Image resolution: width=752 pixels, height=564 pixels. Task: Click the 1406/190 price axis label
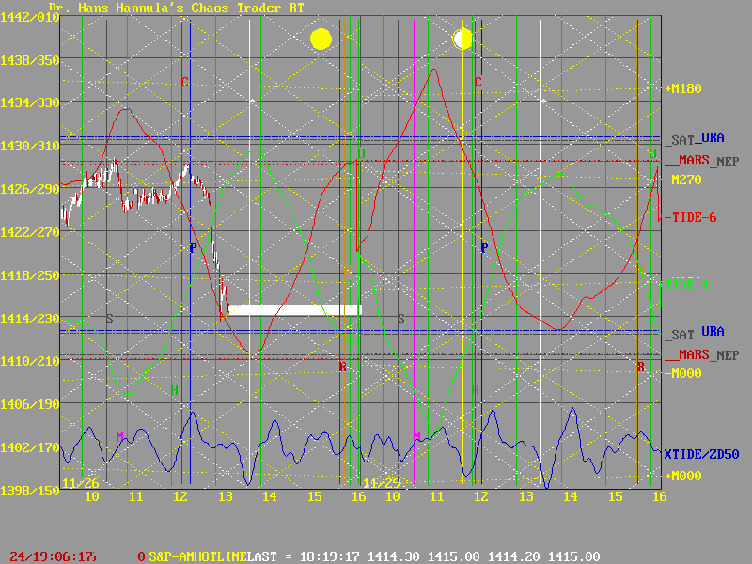click(x=30, y=404)
